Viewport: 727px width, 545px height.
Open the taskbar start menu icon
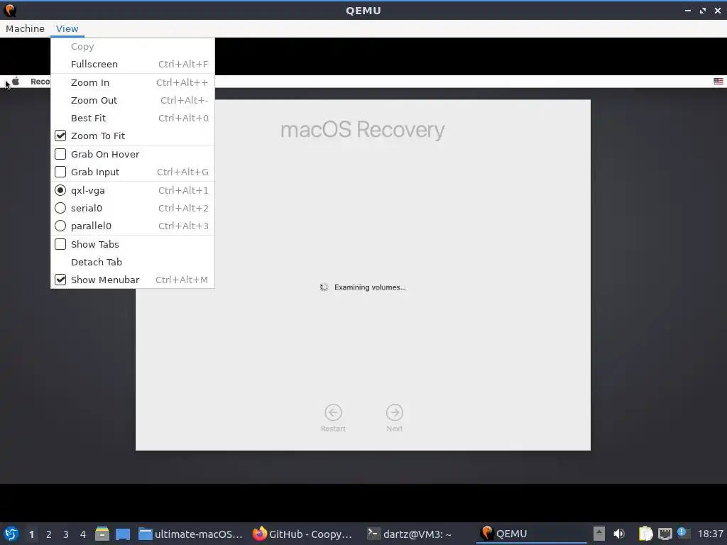point(11,534)
